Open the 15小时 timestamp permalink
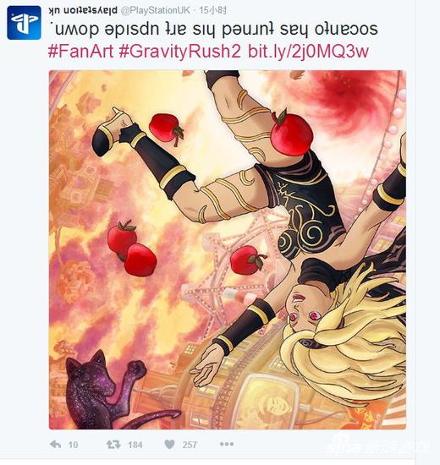This screenshot has height=465, width=440. pos(212,11)
